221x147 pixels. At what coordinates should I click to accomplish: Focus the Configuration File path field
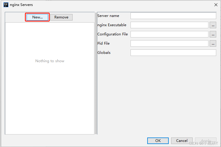click(169, 34)
